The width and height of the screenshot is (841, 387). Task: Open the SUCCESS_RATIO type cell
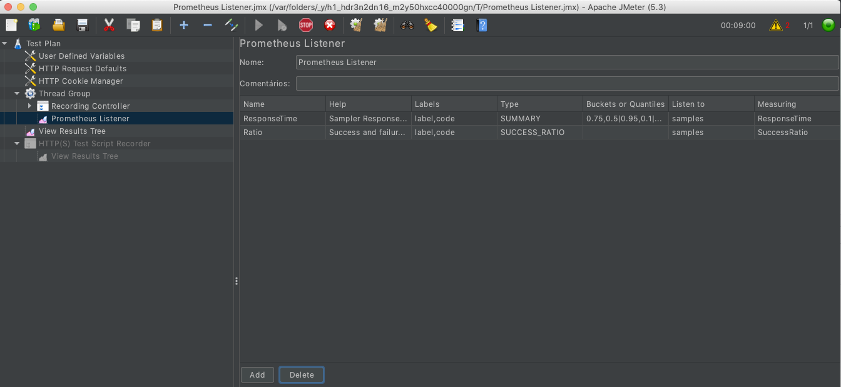tap(540, 133)
